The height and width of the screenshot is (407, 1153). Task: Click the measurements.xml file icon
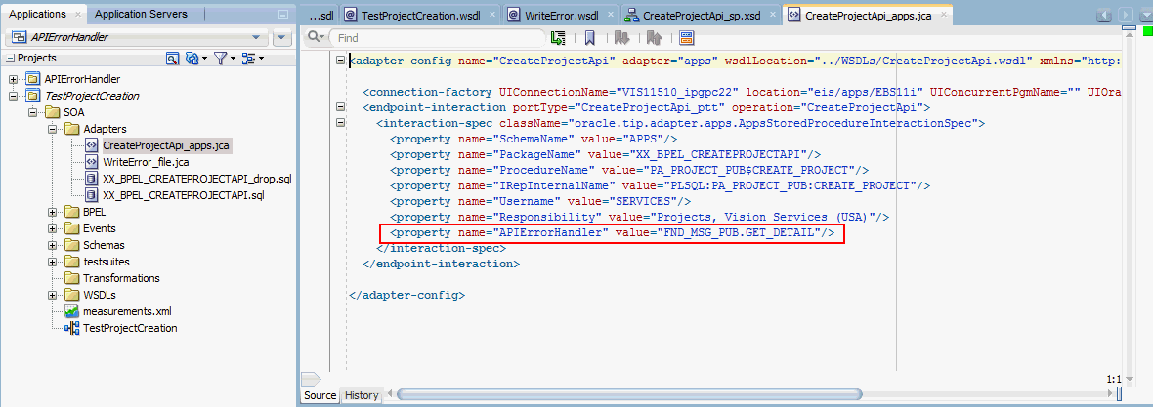72,311
